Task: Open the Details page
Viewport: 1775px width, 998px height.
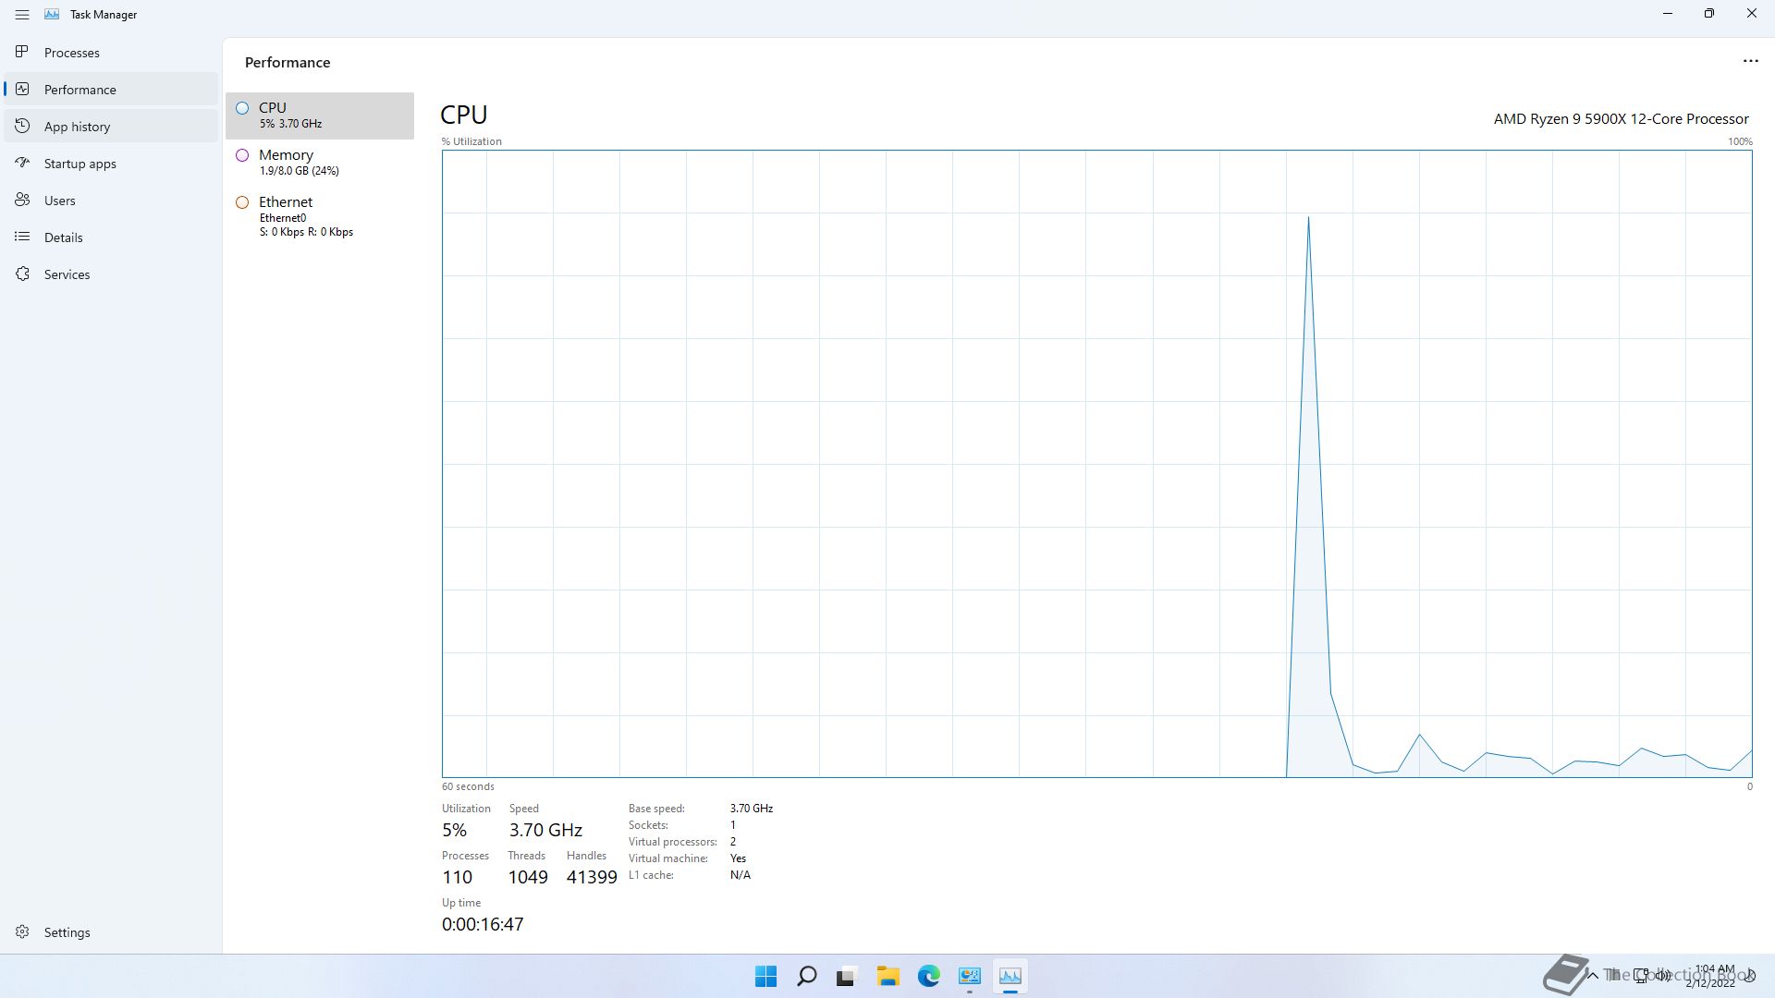Action: point(112,237)
